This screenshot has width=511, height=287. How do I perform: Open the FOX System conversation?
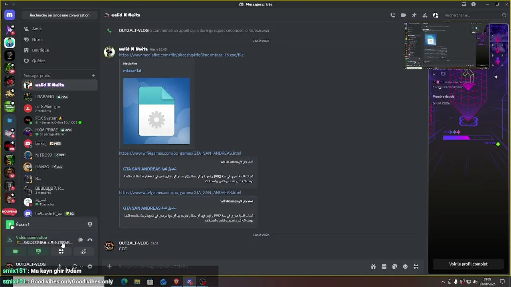click(59, 120)
